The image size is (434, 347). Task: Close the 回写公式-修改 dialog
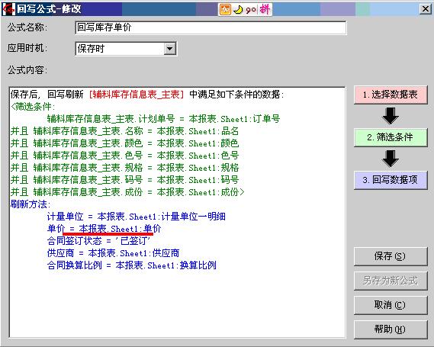(426, 9)
